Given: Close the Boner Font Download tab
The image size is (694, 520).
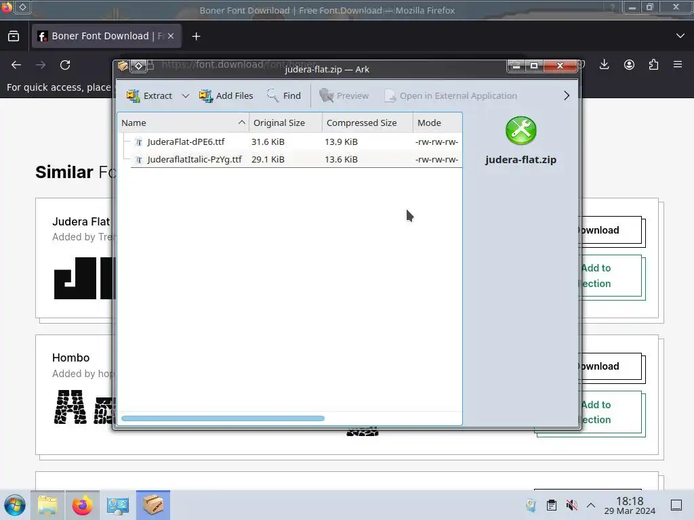Looking at the screenshot, I should click(x=171, y=36).
